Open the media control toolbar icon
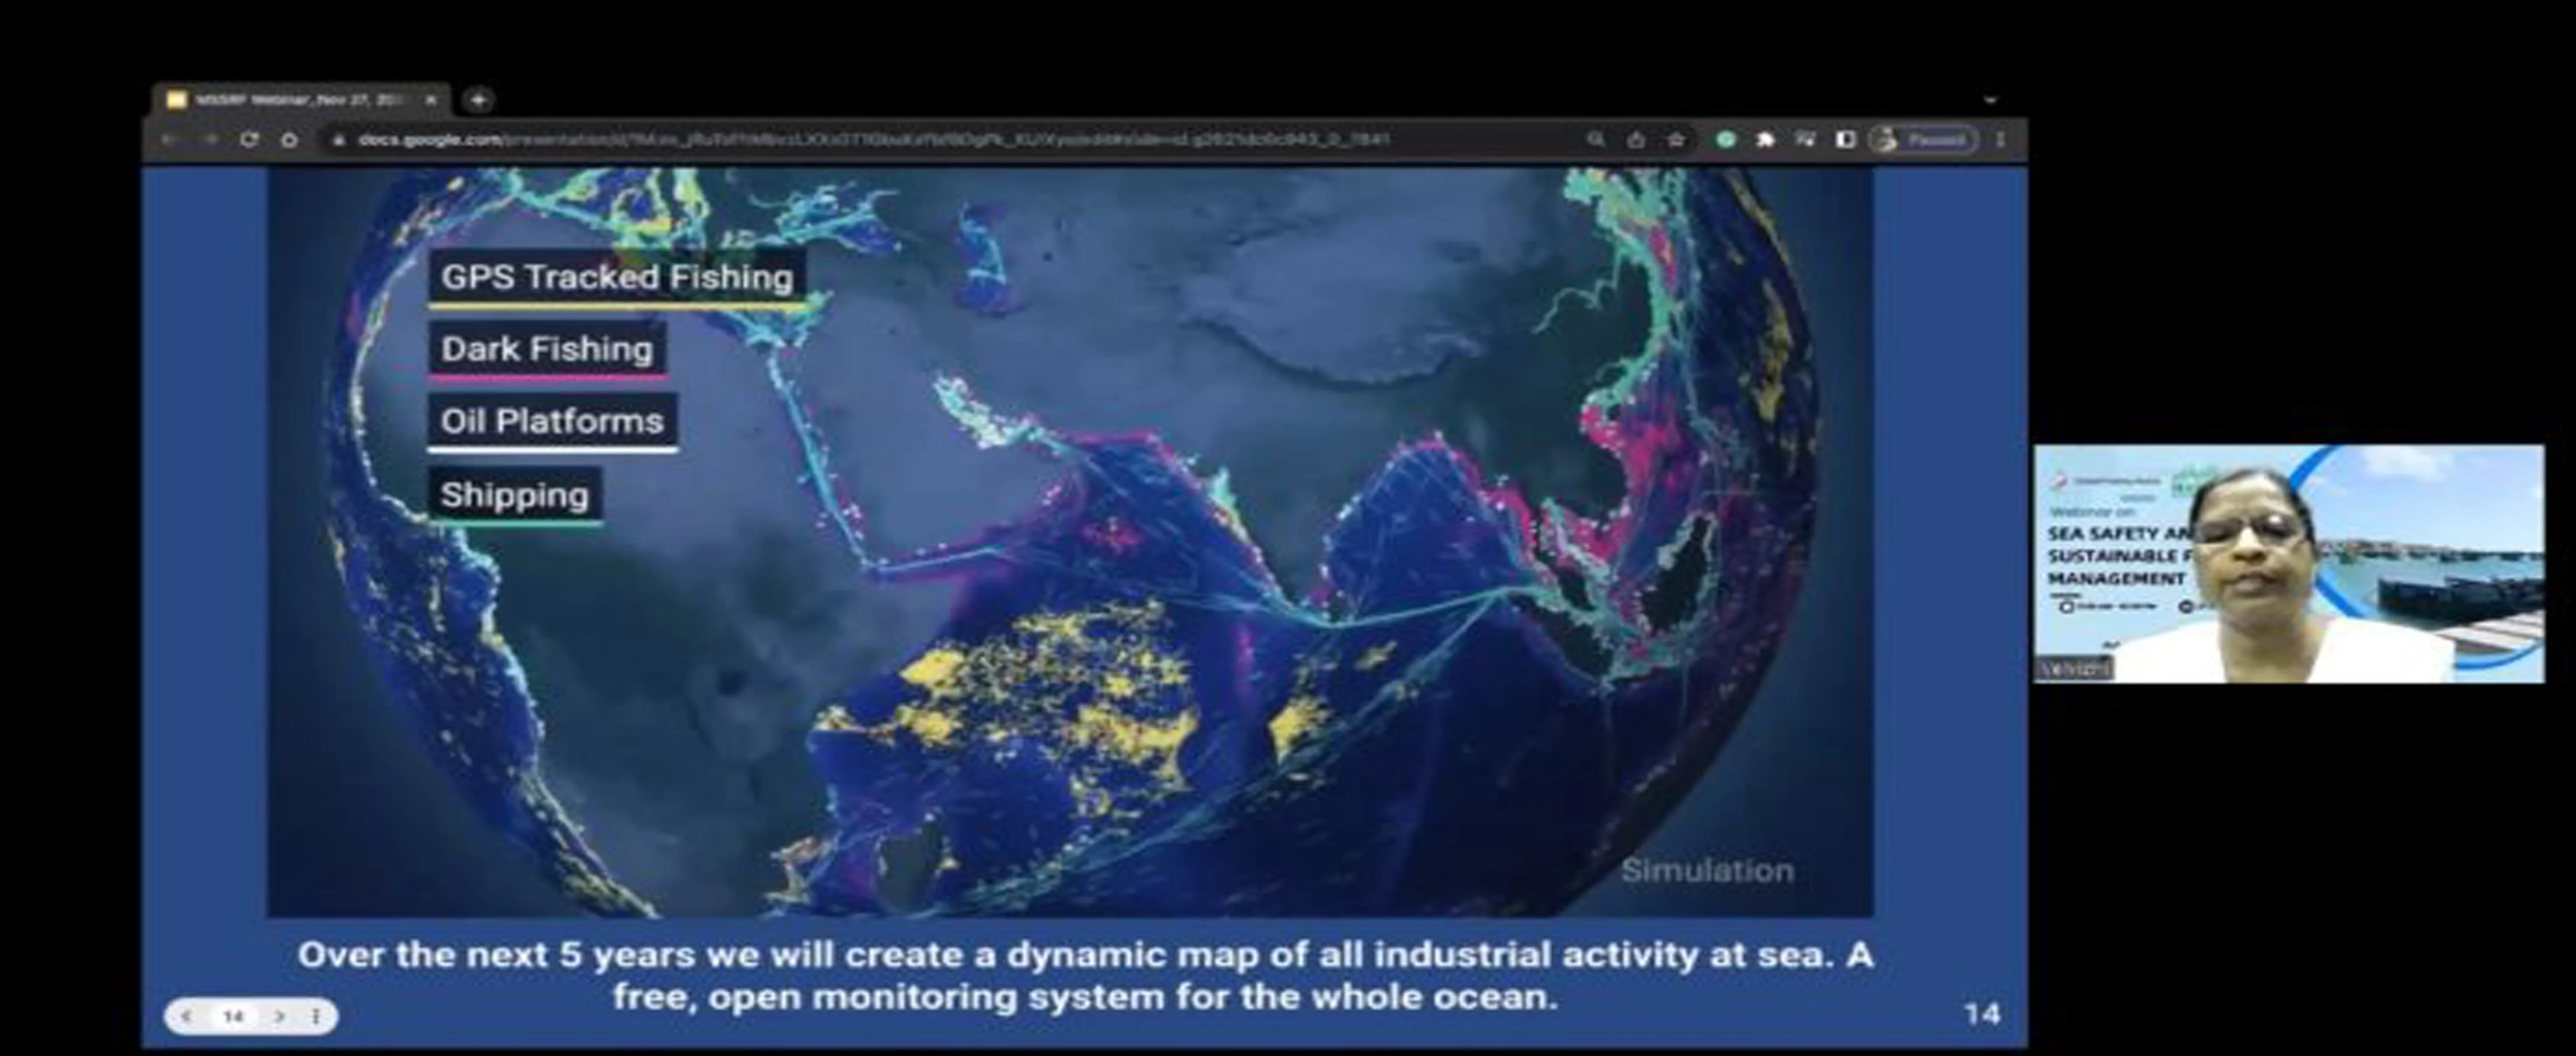 pyautogui.click(x=1805, y=140)
